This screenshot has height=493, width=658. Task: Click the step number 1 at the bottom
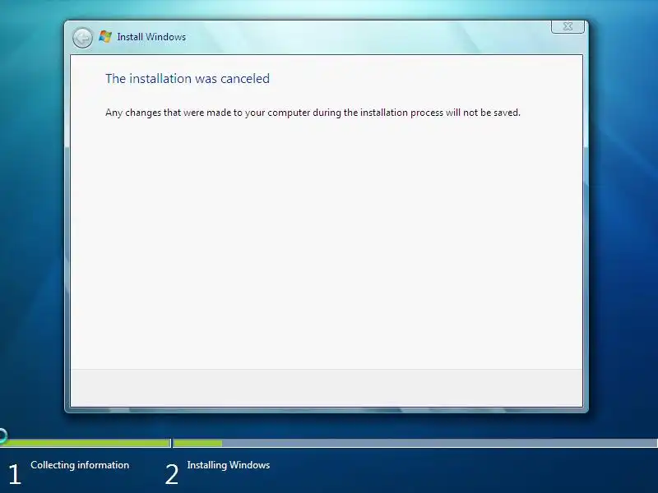(x=14, y=475)
